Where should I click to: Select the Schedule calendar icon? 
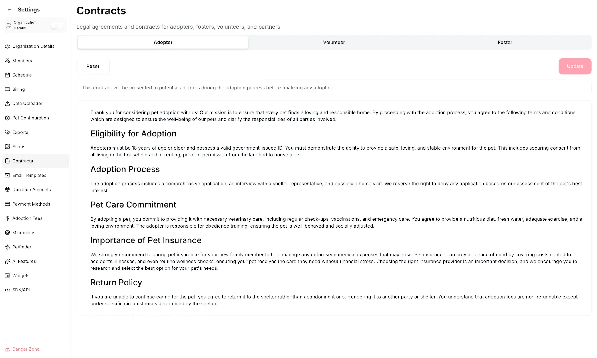click(x=7, y=75)
